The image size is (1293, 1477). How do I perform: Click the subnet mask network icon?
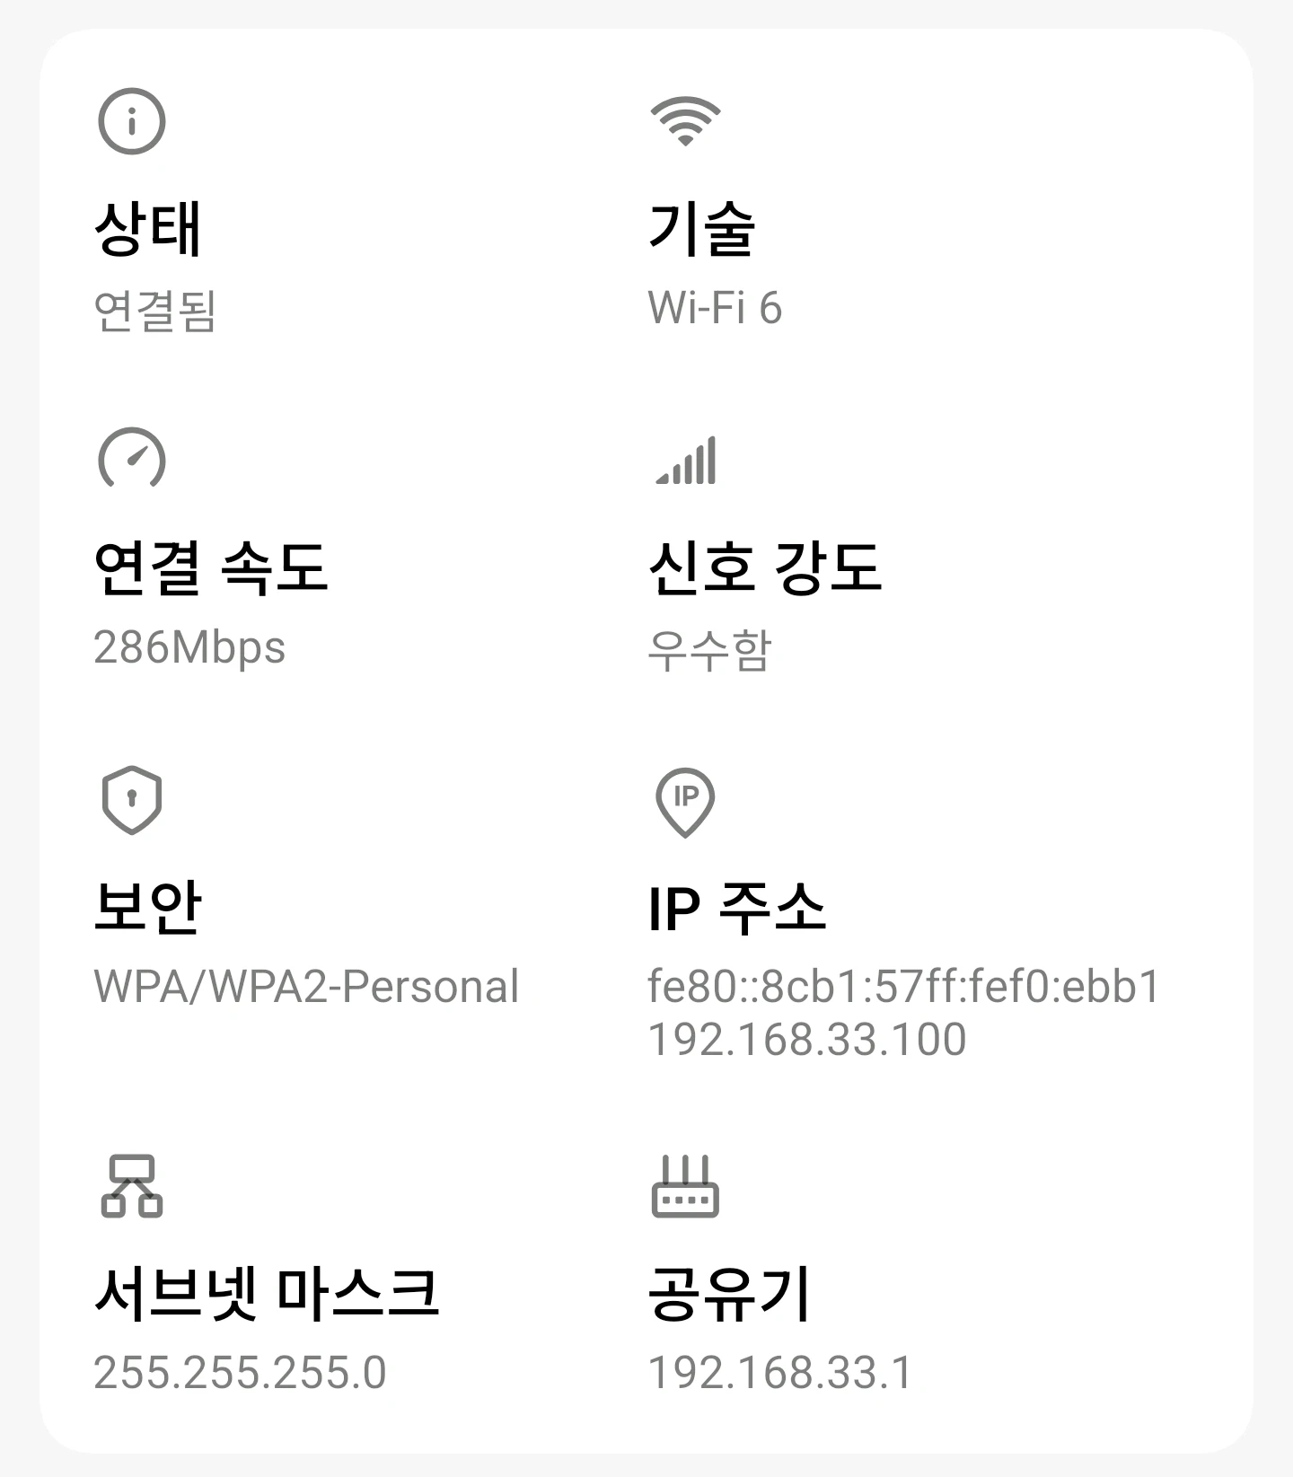132,1185
